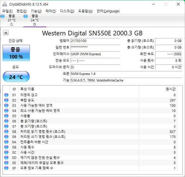Select the C: drive status icon at 37 °C
Viewport: 185px width, 177px height.
(2, 16)
